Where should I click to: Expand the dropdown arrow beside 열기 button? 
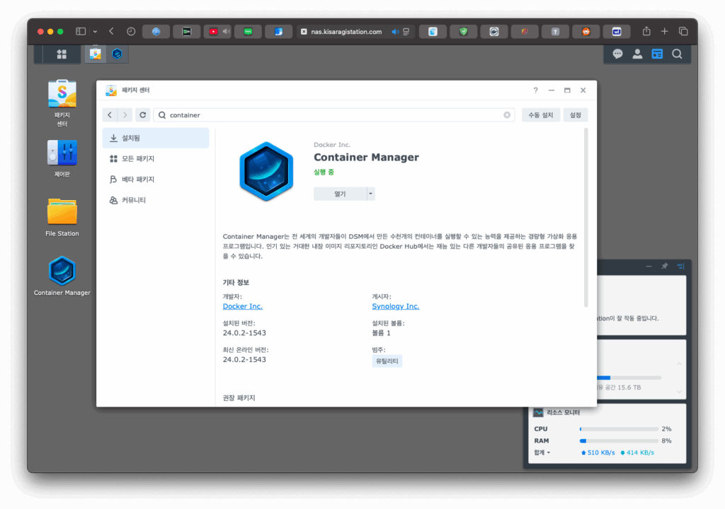point(370,194)
